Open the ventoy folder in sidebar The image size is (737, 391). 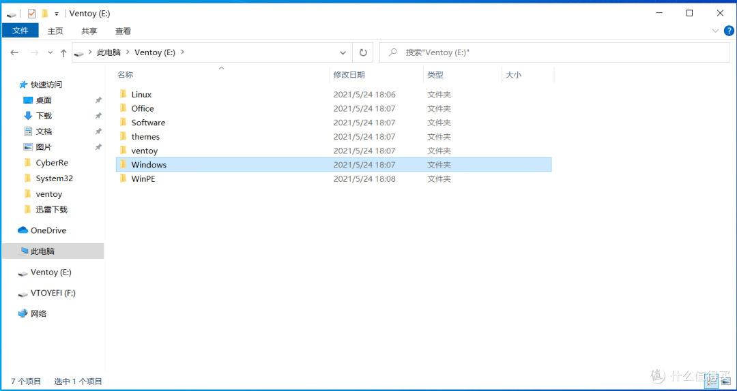pos(49,194)
